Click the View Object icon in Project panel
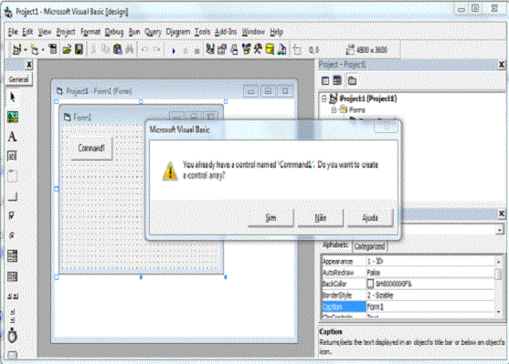The image size is (509, 364). (x=337, y=80)
